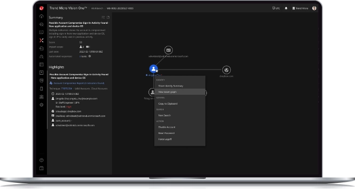
Task: Select the red X workbench sidebar icon
Action: pyautogui.click(x=41, y=41)
